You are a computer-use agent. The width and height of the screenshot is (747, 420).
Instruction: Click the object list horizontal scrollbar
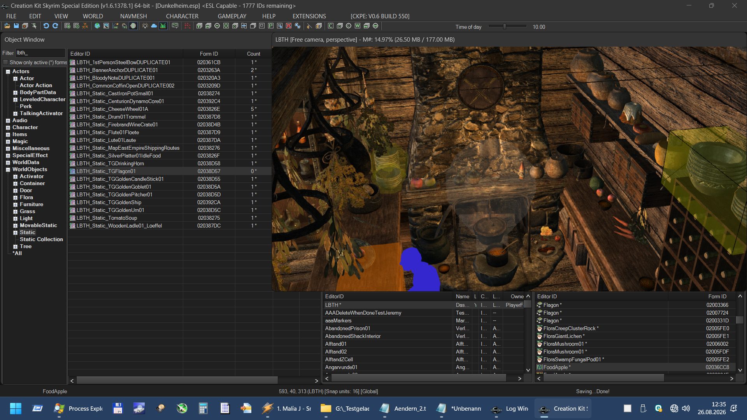click(x=177, y=380)
